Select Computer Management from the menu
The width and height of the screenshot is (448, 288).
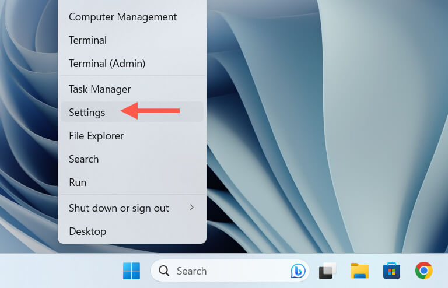(x=132, y=17)
